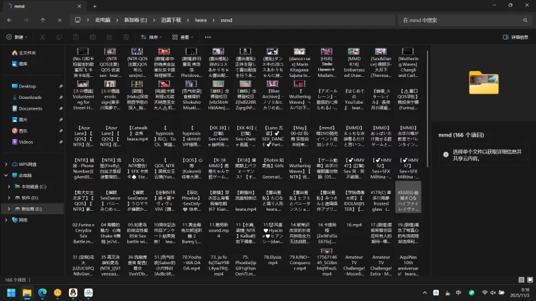Open the 查看 view dropdown
The height and width of the screenshot is (301, 536).
184,37
